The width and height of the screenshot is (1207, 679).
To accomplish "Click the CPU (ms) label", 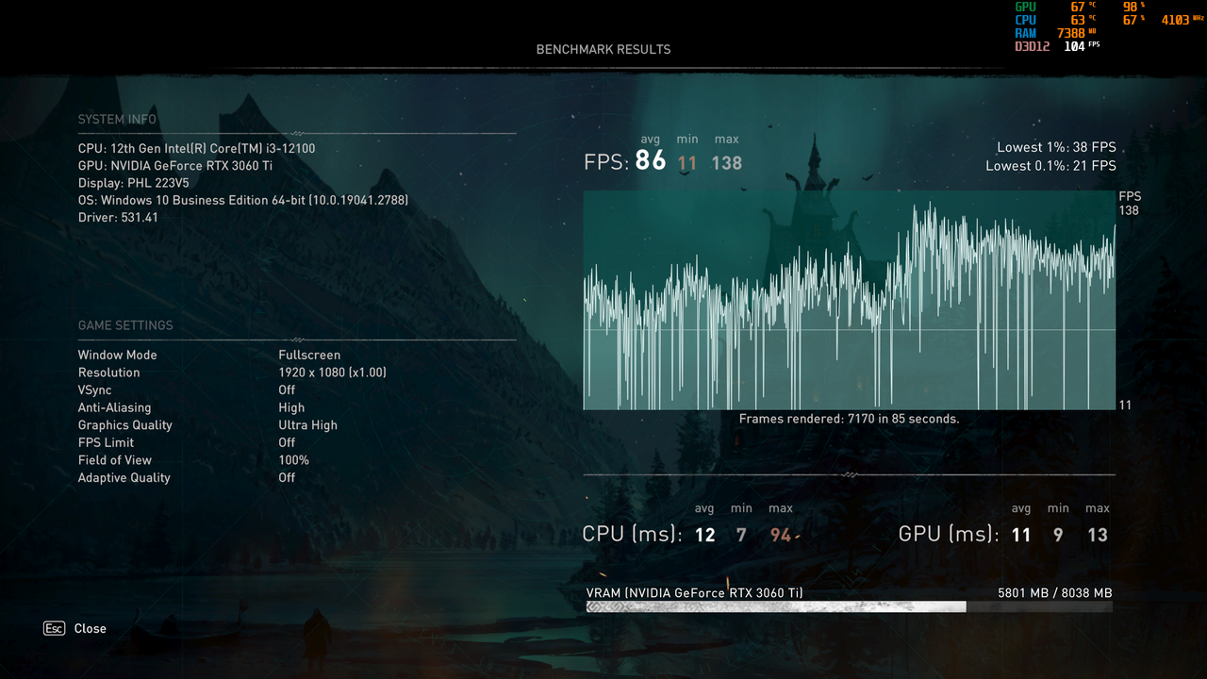I will tap(633, 534).
